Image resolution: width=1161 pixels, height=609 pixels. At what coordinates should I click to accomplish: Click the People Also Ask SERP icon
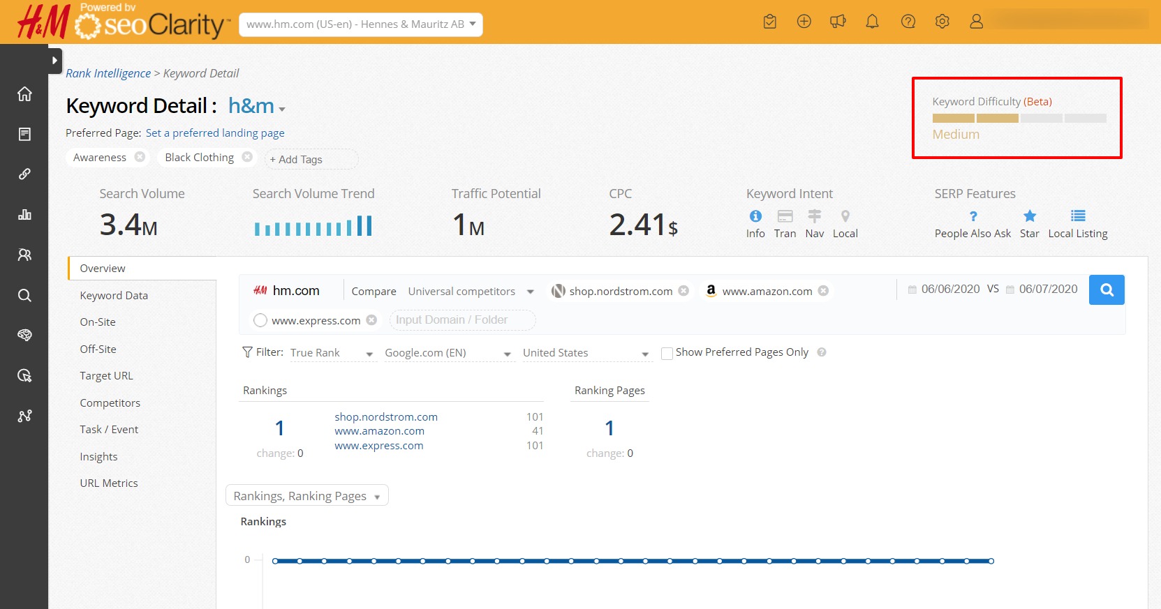973,216
